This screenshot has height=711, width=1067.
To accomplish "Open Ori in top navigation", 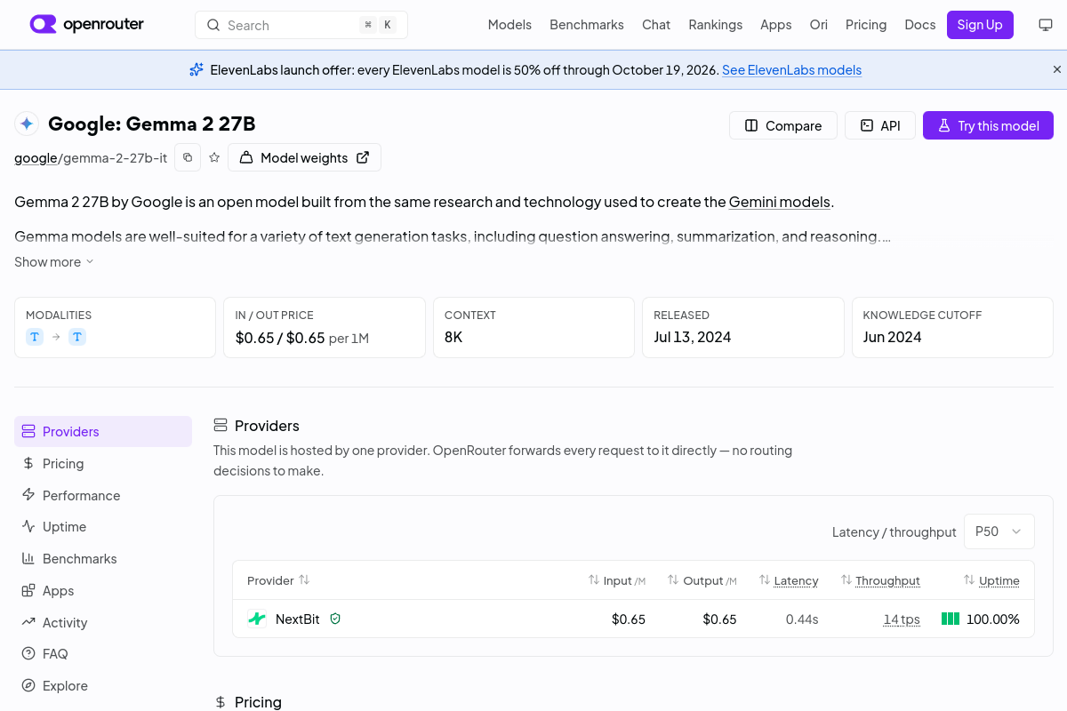I will coord(819,25).
